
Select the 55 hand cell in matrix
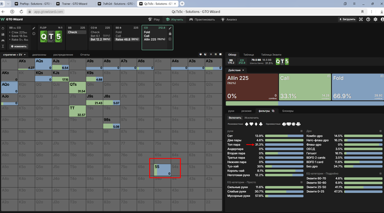(162, 170)
